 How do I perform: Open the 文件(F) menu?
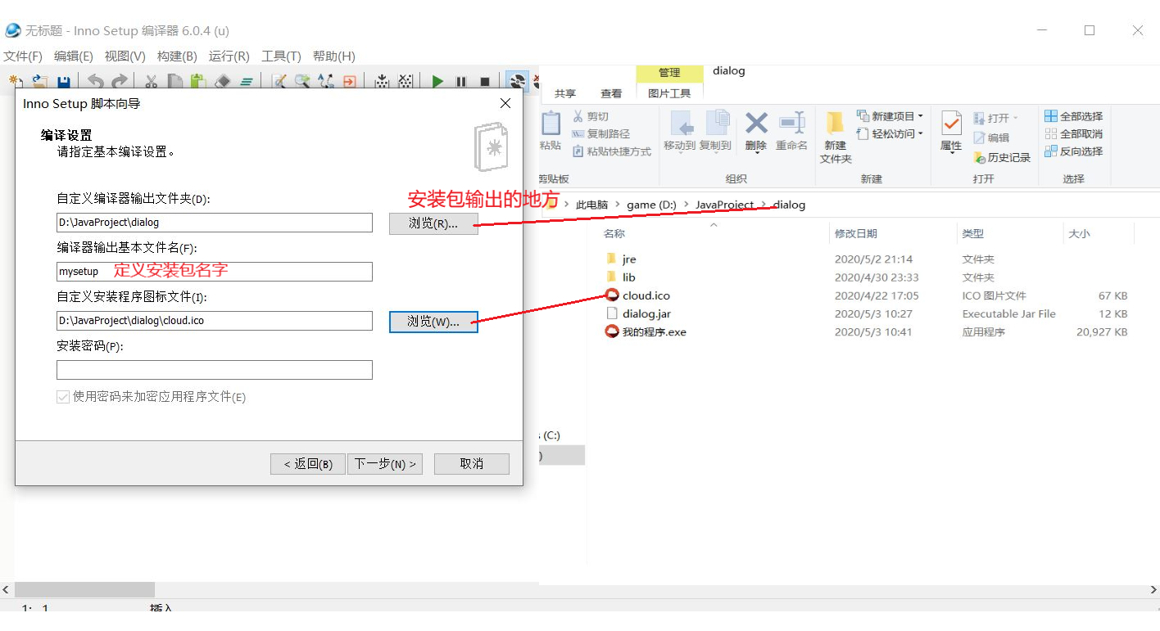coord(23,56)
